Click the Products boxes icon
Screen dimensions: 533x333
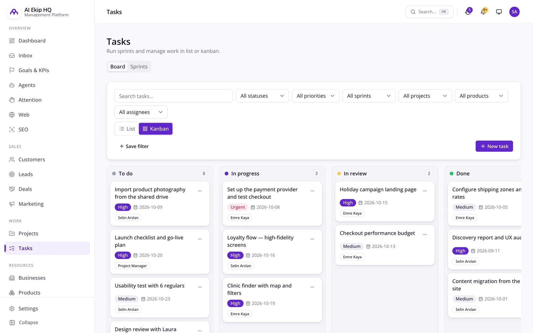pyautogui.click(x=12, y=293)
